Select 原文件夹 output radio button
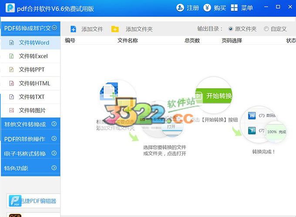296x217 pixels. (x=231, y=29)
